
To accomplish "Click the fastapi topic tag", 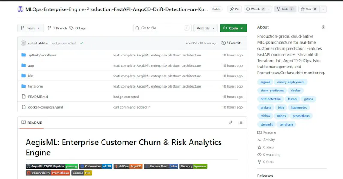I will tap(292, 99).
